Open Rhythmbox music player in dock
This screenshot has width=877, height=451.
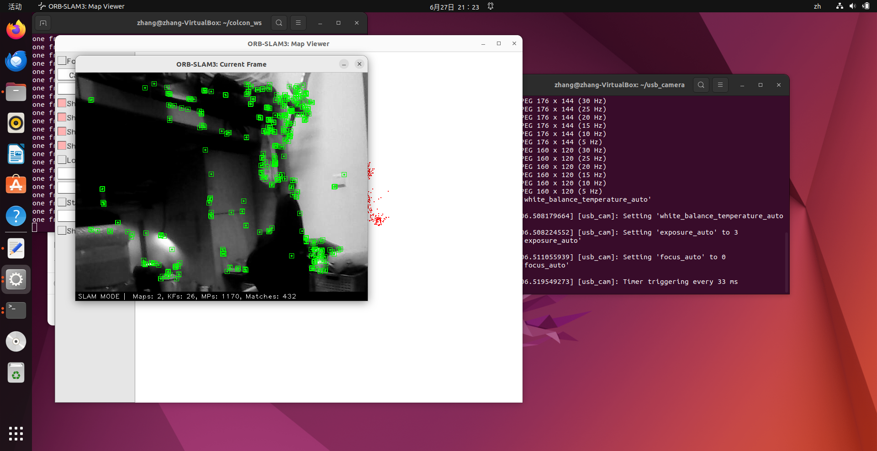coord(16,123)
